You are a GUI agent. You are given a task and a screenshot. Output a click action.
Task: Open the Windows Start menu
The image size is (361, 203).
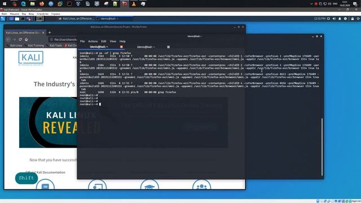pyautogui.click(x=5, y=4)
